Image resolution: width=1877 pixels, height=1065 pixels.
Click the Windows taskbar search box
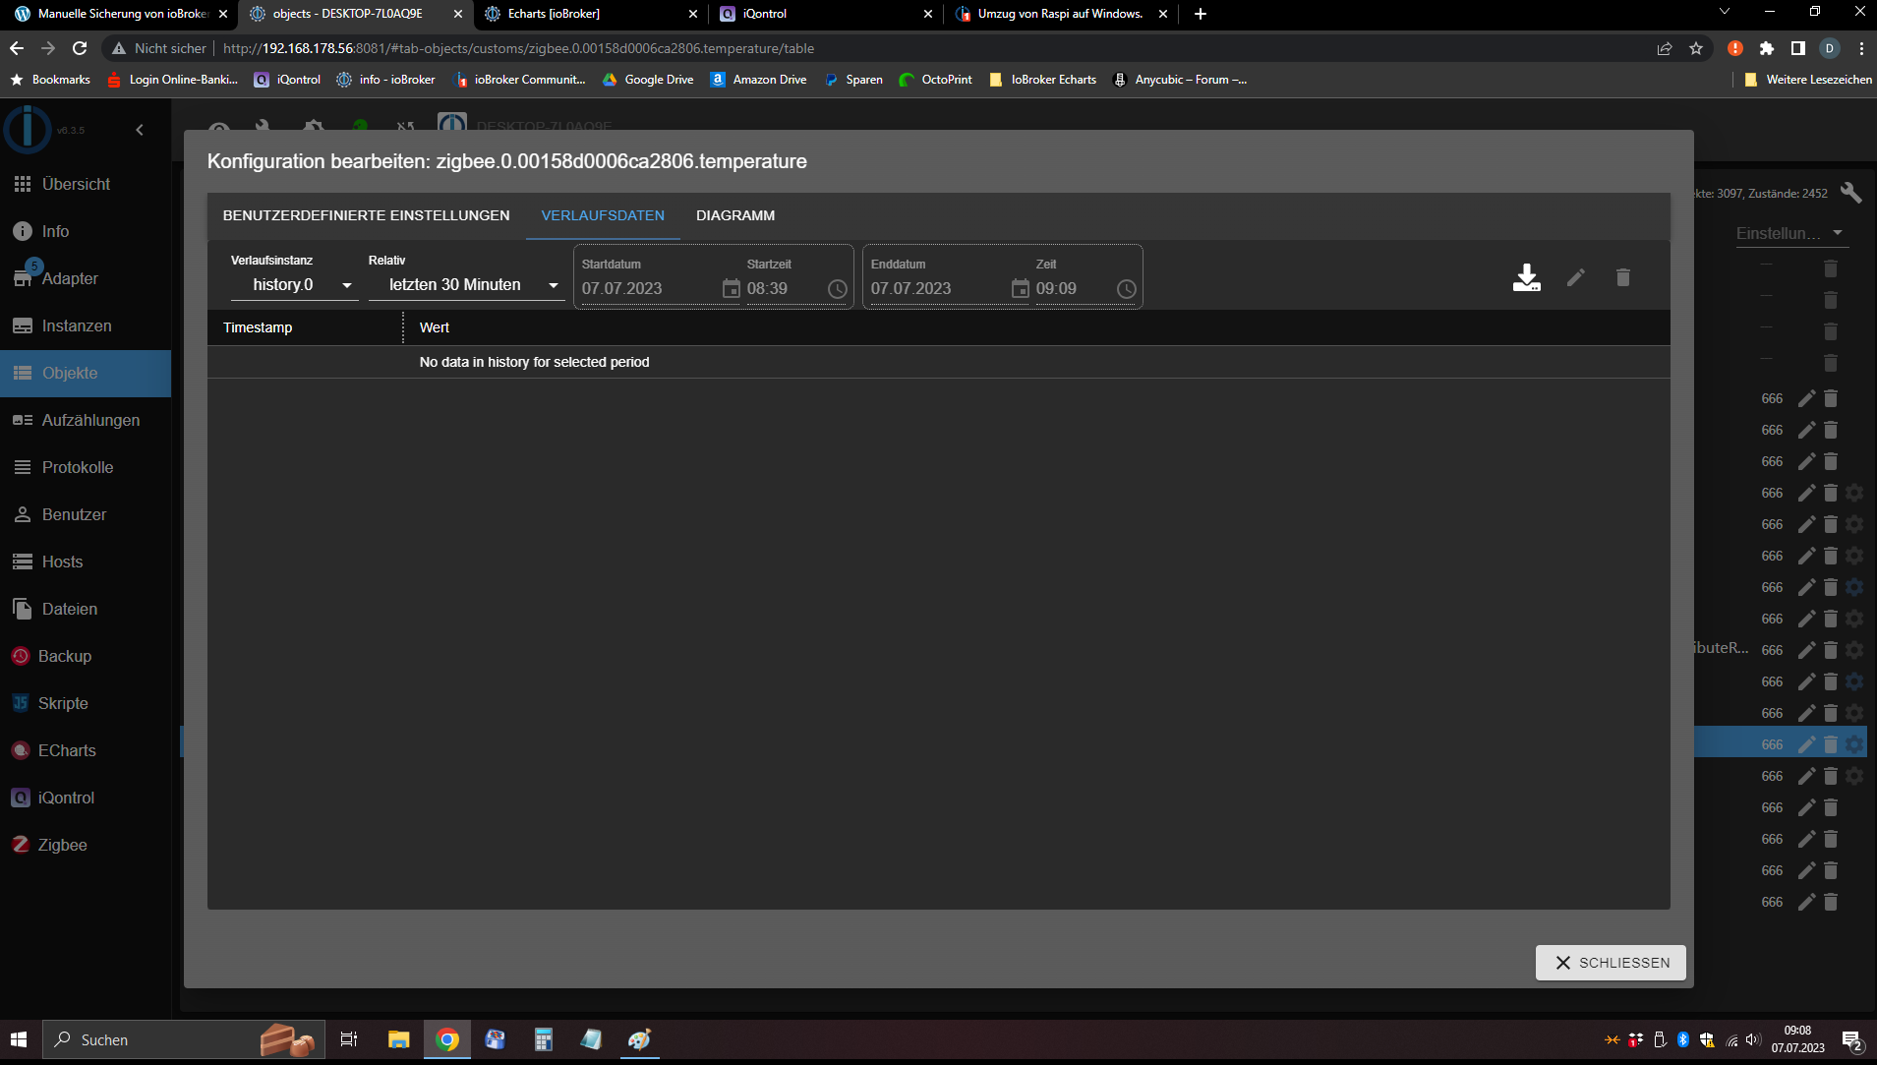183,1039
